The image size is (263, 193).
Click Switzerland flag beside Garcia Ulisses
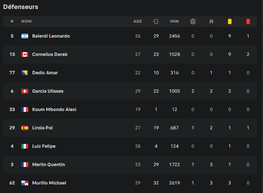[25, 91]
